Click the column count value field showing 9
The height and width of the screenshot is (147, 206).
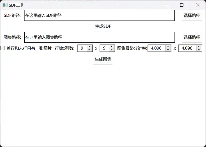(x=104, y=48)
